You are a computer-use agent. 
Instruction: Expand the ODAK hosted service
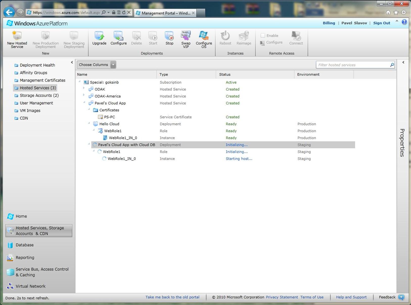tap(84, 88)
